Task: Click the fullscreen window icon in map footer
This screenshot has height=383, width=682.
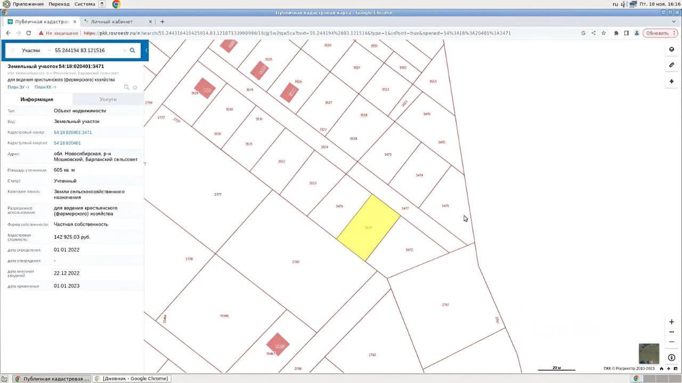Action: [676, 368]
